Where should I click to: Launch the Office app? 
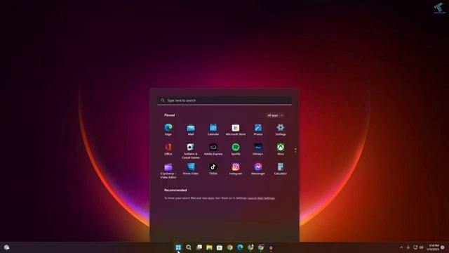168,150
